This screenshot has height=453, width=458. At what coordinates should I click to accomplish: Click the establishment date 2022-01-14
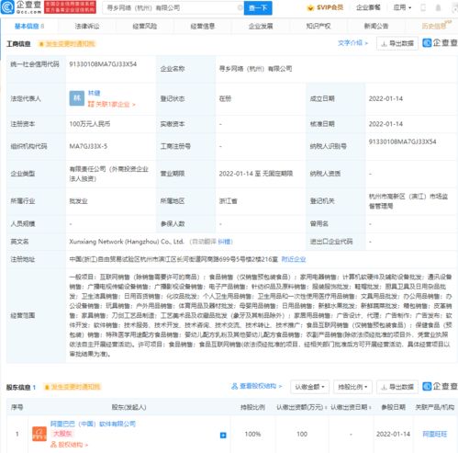click(x=385, y=98)
